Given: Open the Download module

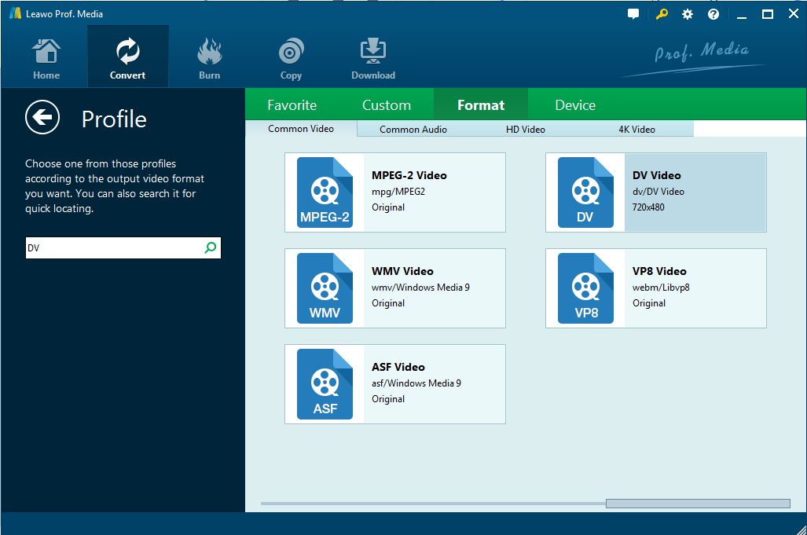Looking at the screenshot, I should pyautogui.click(x=372, y=59).
